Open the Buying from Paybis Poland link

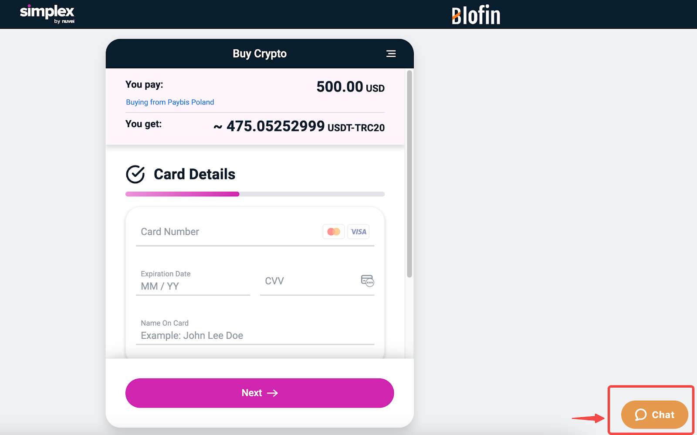tap(170, 102)
